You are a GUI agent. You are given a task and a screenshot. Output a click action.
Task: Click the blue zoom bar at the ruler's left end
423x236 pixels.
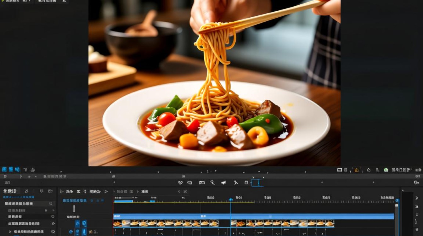123,201
